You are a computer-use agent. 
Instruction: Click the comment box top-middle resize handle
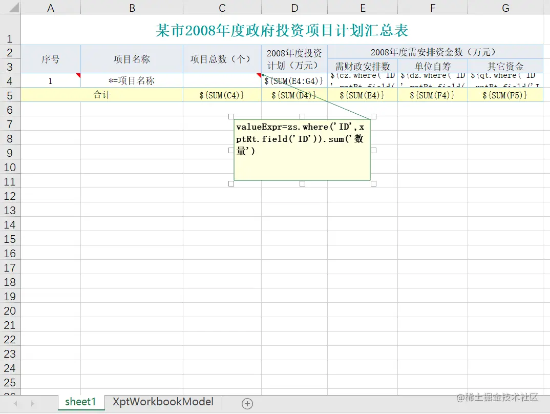[302, 116]
